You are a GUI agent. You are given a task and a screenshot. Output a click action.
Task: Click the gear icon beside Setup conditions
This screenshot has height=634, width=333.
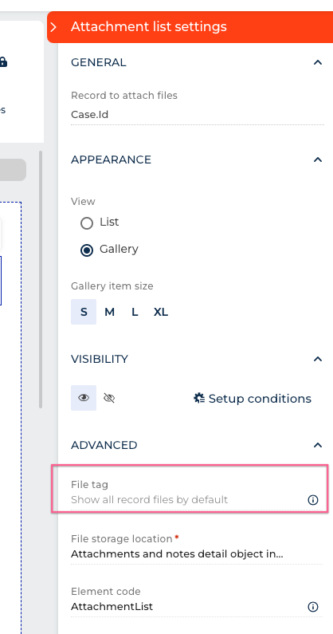[199, 398]
